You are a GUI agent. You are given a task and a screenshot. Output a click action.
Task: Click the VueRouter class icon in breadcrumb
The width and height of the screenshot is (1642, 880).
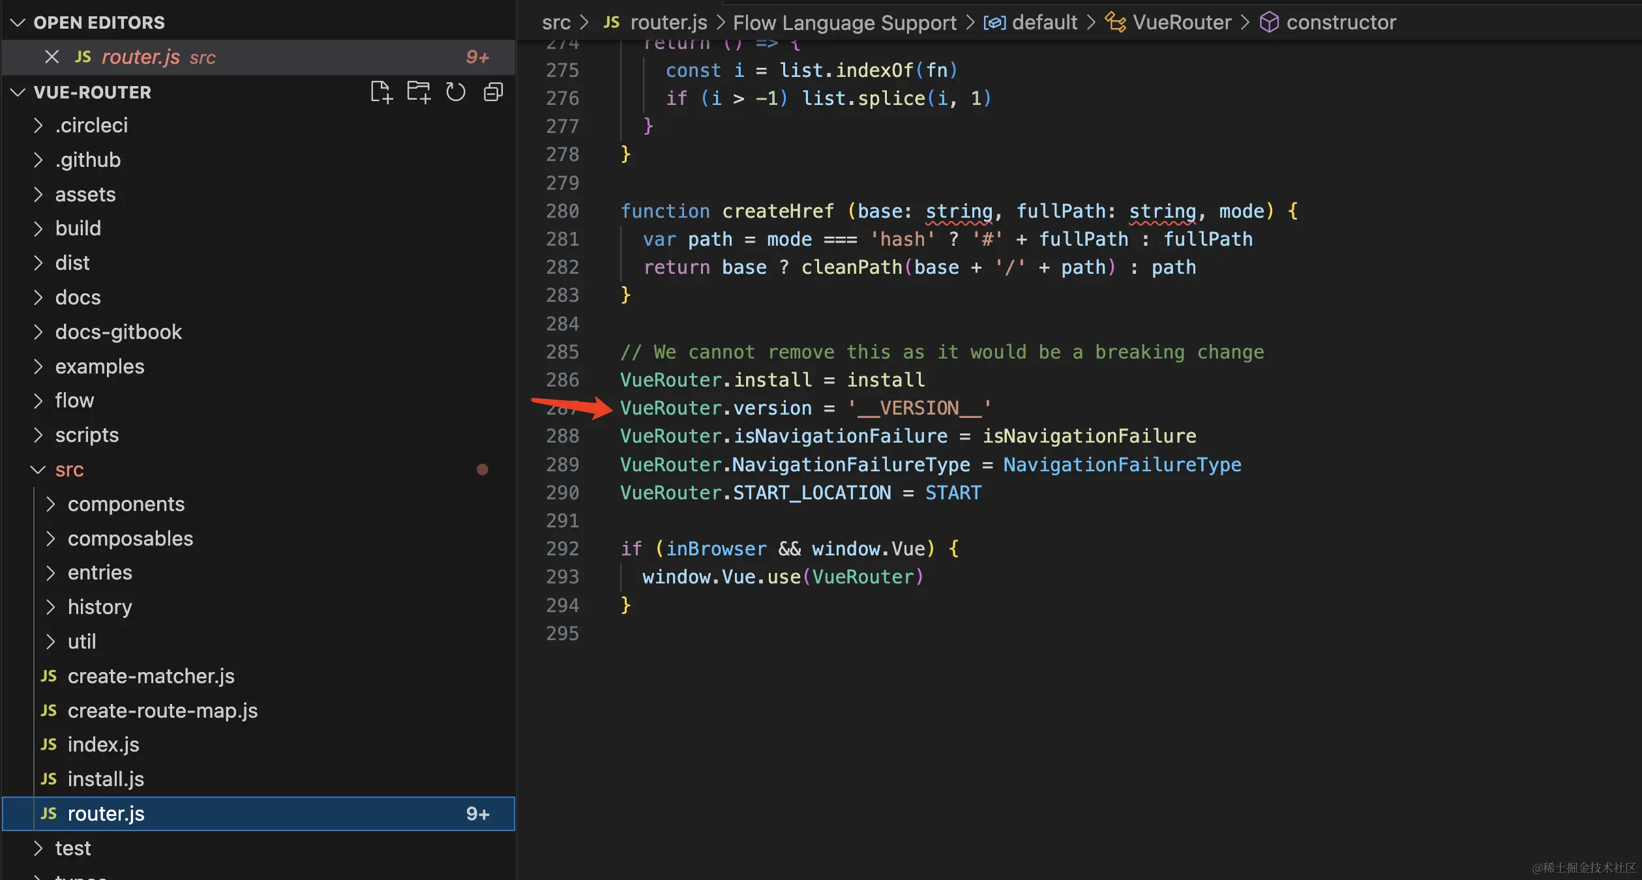click(1115, 22)
